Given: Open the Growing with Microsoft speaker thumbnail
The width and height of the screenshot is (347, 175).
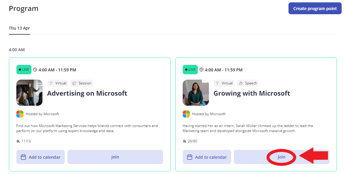Looking at the screenshot, I should click(195, 93).
